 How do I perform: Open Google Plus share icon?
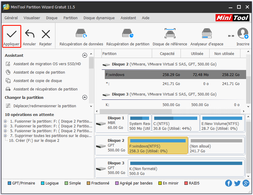[x=246, y=183]
